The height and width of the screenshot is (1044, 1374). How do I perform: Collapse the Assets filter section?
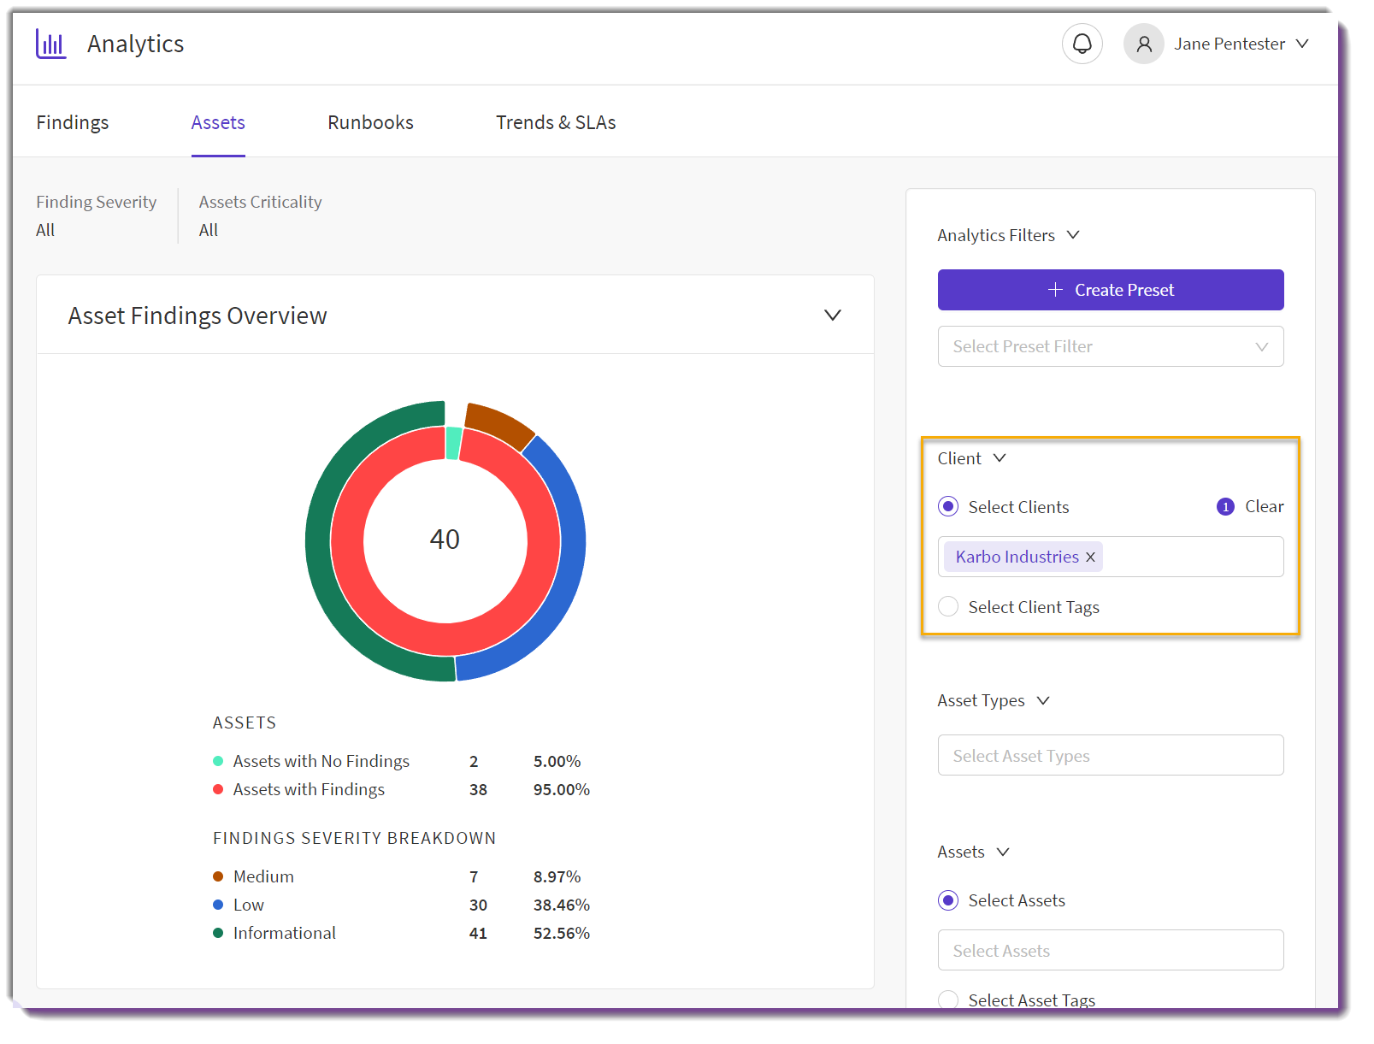pyautogui.click(x=1003, y=852)
